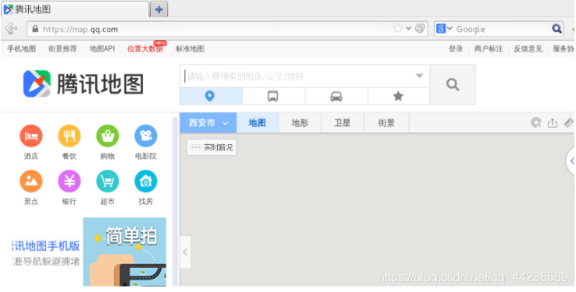Bookmark page with address bar star
Image resolution: width=576 pixels, height=292 pixels.
click(x=397, y=29)
